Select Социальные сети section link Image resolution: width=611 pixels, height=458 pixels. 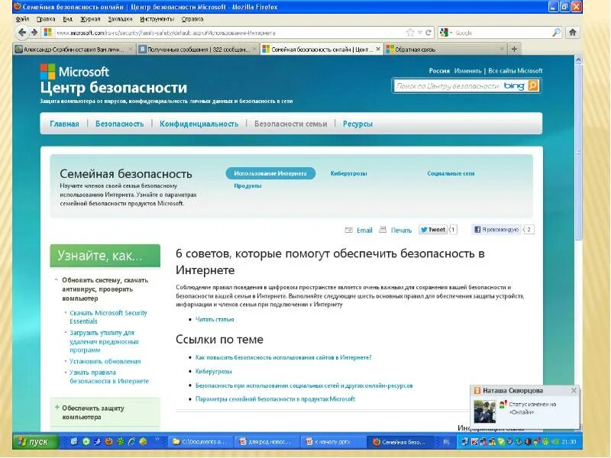pyautogui.click(x=451, y=173)
